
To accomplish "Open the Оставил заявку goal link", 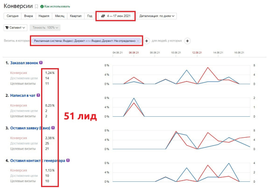I will (27, 128).
